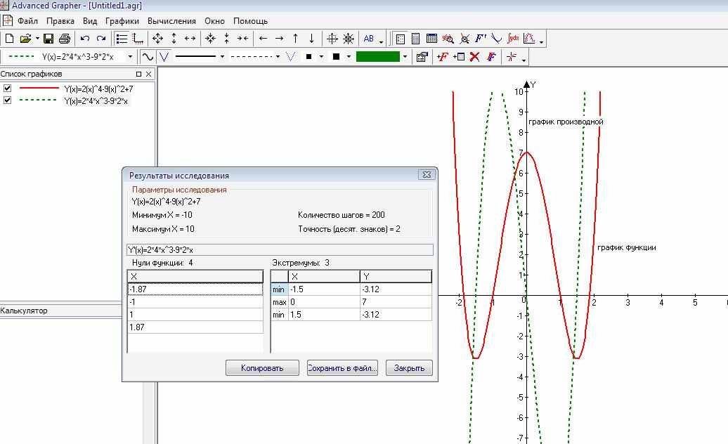Move the view right with the arrow icon
The height and width of the screenshot is (444, 728).
[x=279, y=39]
